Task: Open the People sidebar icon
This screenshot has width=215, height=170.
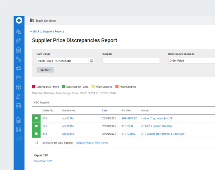Action: tap(18, 31)
